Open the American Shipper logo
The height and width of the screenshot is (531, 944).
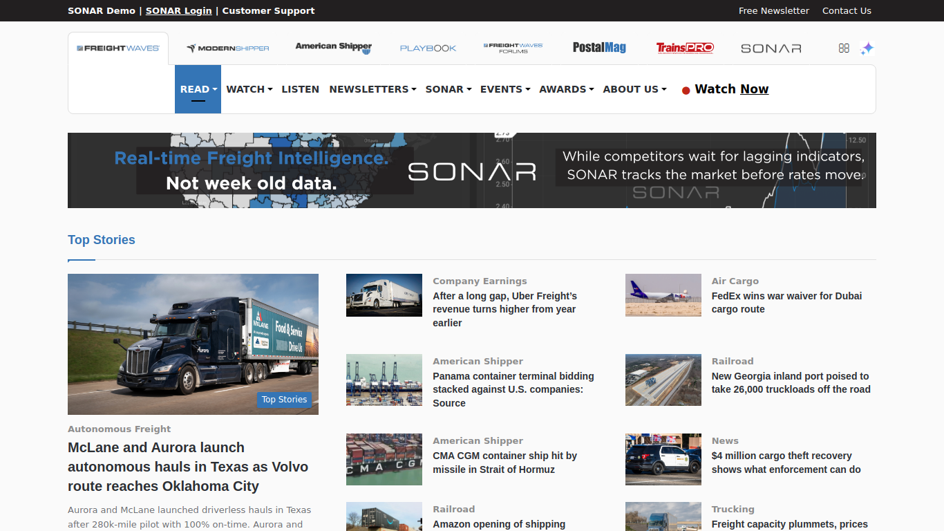[x=334, y=47]
